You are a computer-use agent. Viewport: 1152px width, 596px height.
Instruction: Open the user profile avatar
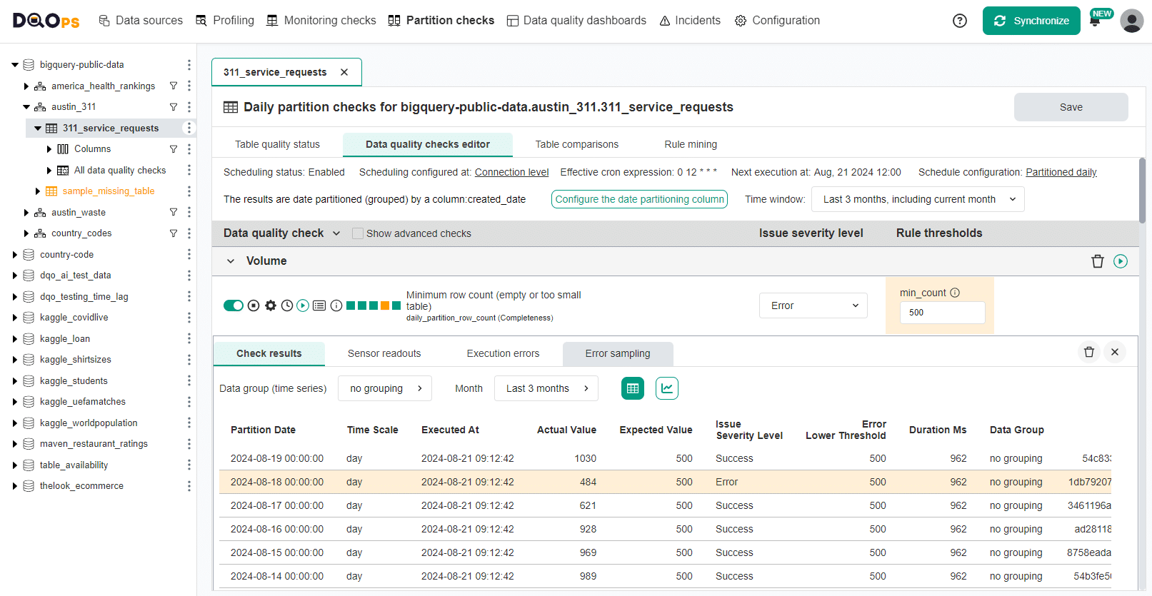click(x=1131, y=21)
